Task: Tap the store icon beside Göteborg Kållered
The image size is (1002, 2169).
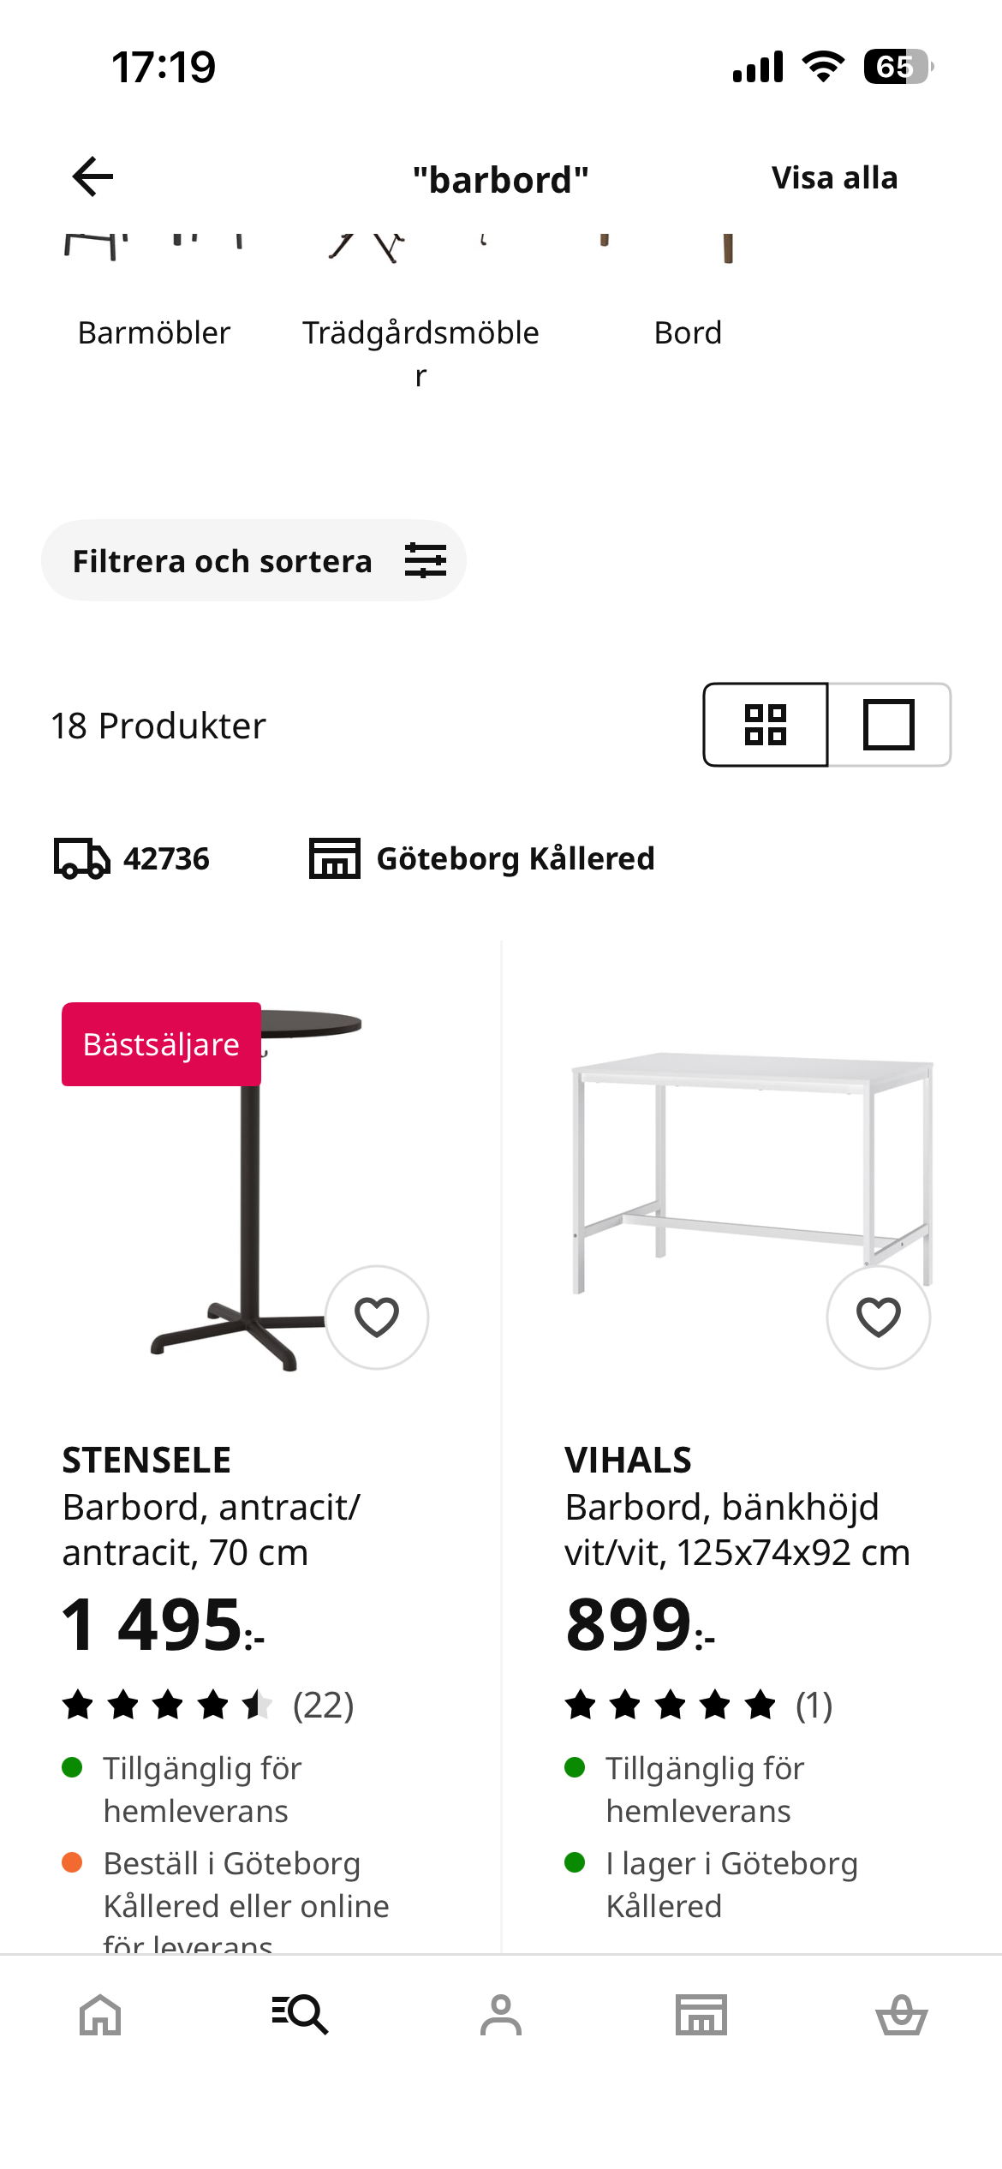Action: (334, 858)
